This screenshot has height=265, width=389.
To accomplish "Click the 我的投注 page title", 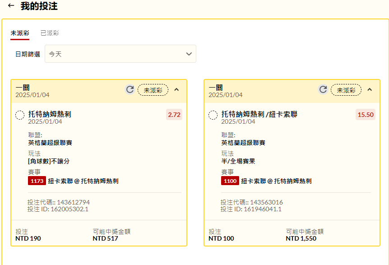I will tap(39, 6).
